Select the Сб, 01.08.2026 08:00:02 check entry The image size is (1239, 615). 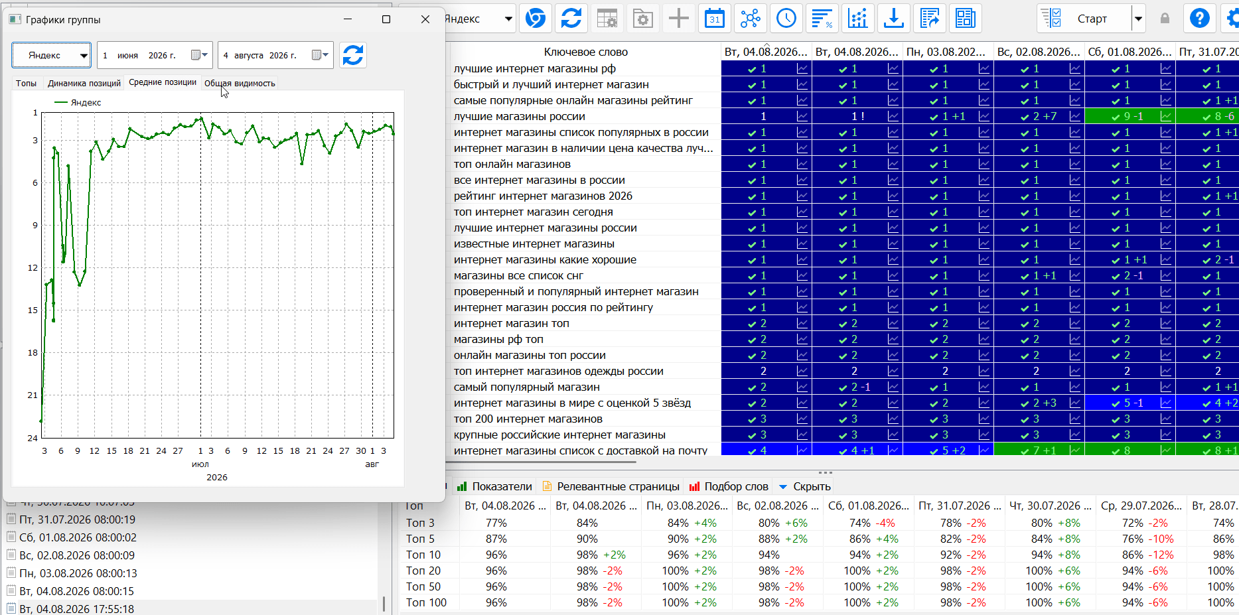pyautogui.click(x=78, y=537)
